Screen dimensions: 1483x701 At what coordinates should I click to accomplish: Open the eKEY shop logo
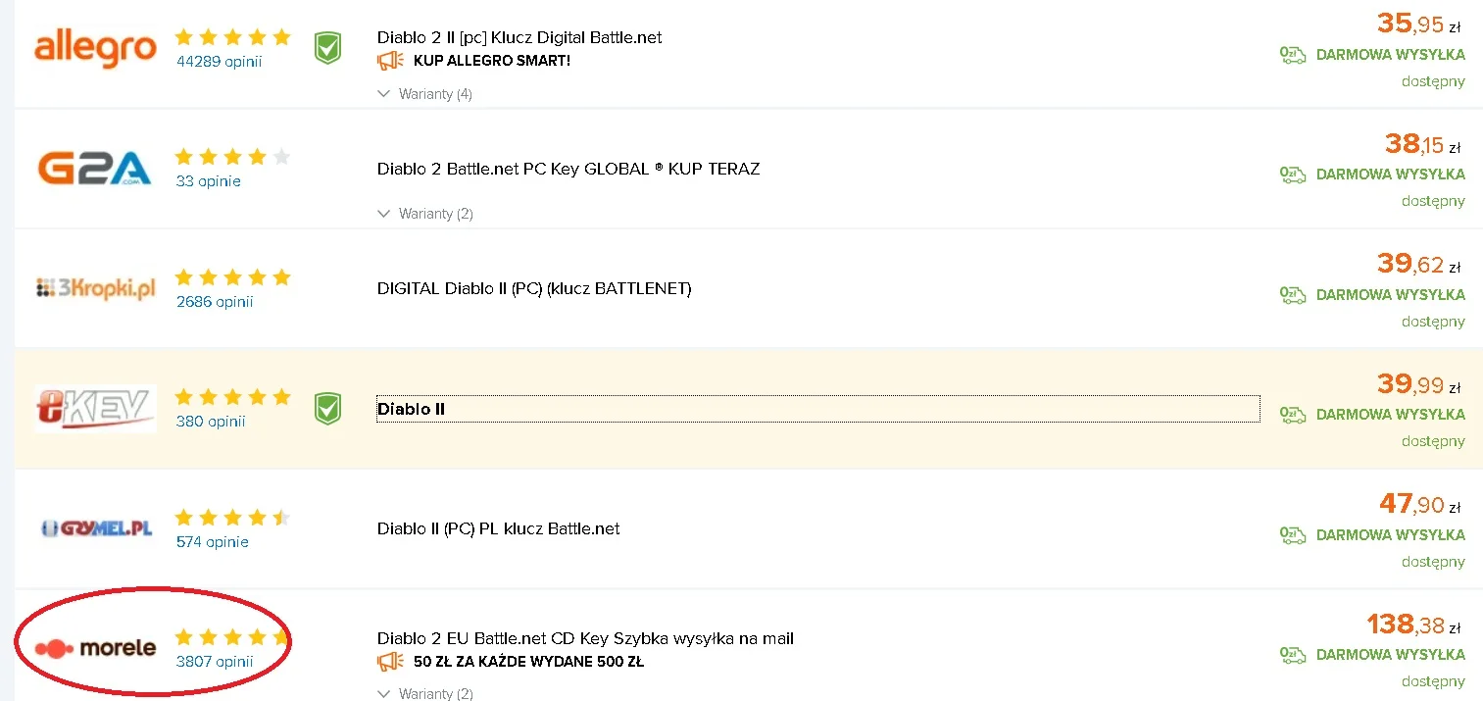(95, 409)
